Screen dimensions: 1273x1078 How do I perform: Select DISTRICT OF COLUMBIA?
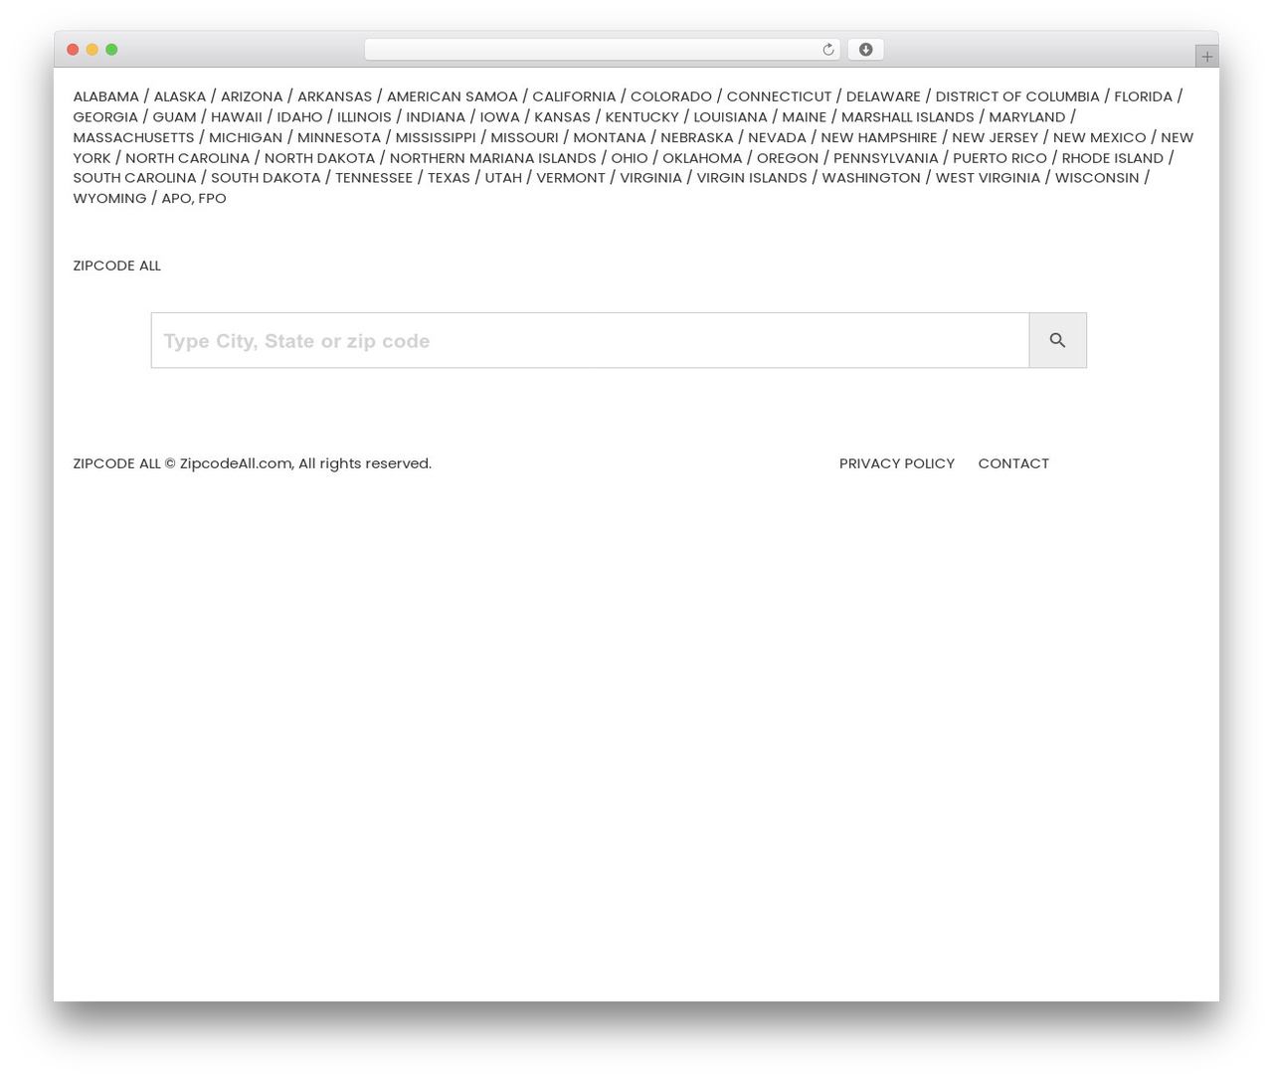coord(1017,96)
